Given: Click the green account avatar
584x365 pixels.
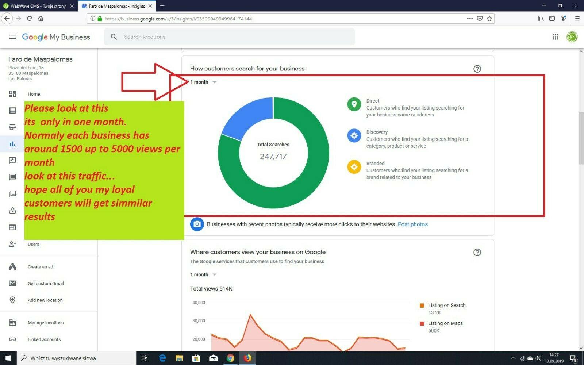Looking at the screenshot, I should 572,37.
